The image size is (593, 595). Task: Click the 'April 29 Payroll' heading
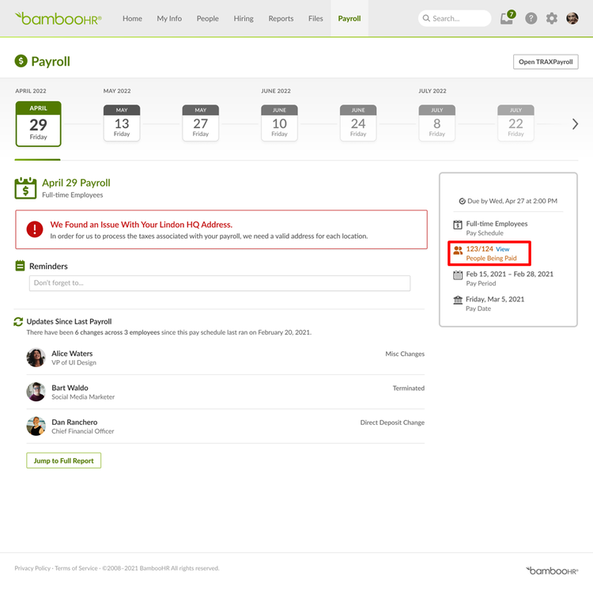click(76, 183)
